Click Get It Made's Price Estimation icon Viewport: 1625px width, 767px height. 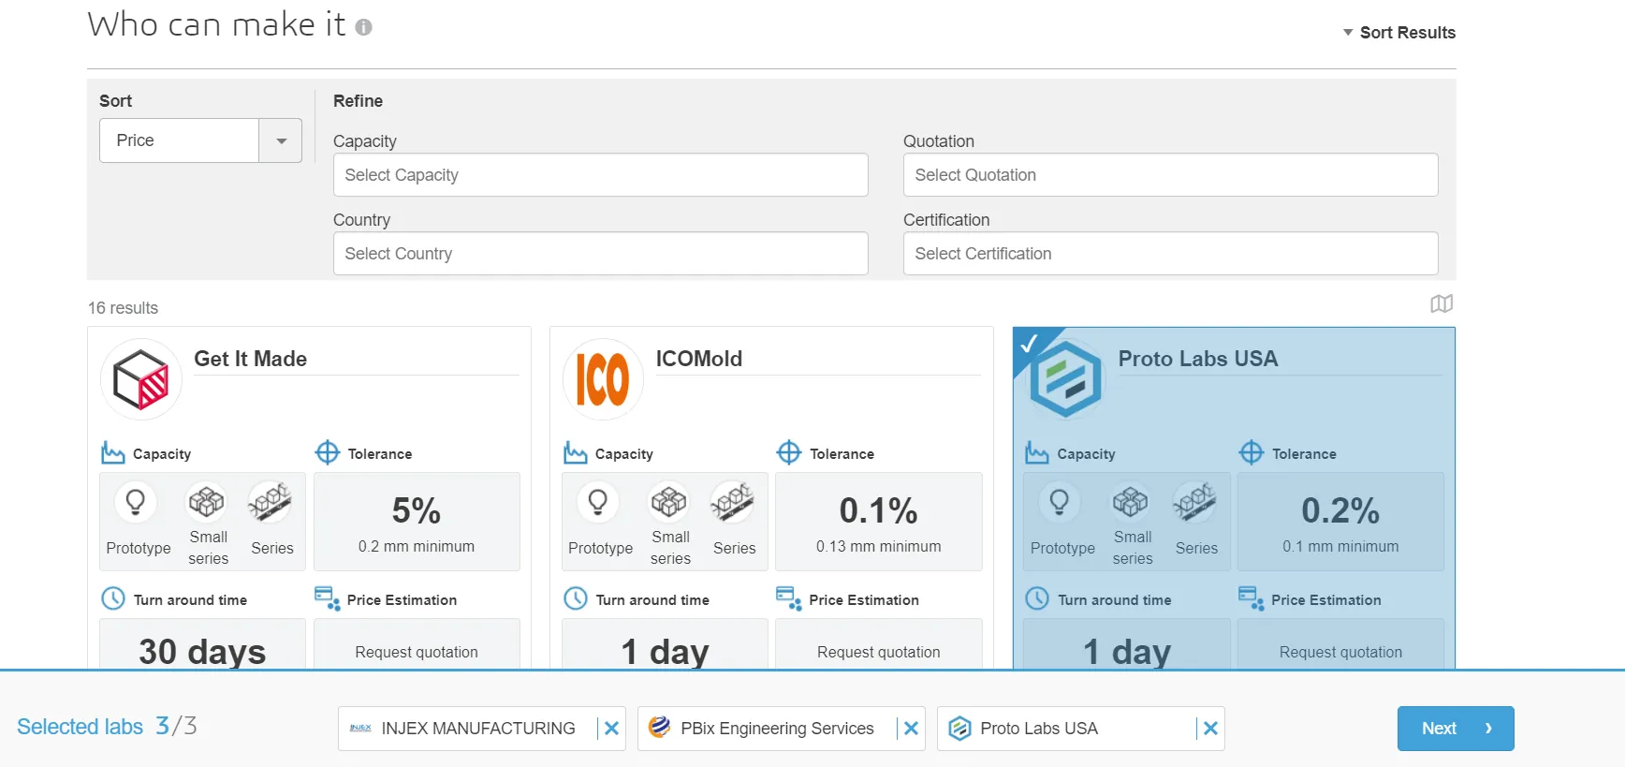[328, 598]
